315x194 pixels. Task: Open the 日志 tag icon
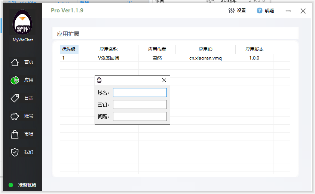15,98
